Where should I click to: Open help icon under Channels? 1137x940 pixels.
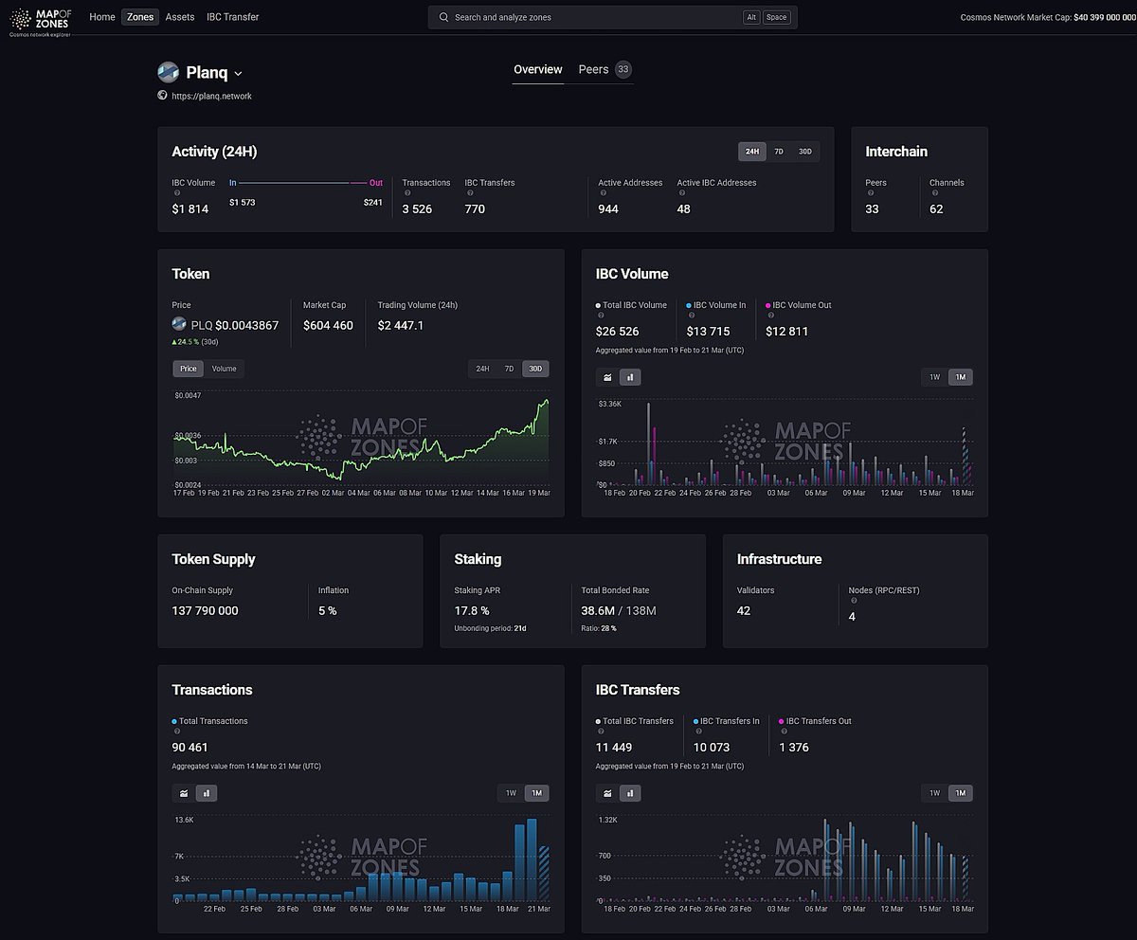pyautogui.click(x=935, y=193)
